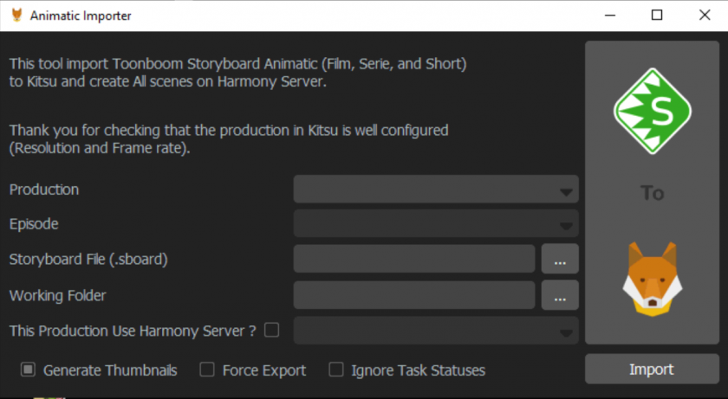
Task: Check This Production Use Harmony Server box
Action: pyautogui.click(x=271, y=331)
